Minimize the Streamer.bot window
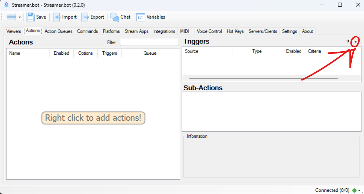 (321, 5)
